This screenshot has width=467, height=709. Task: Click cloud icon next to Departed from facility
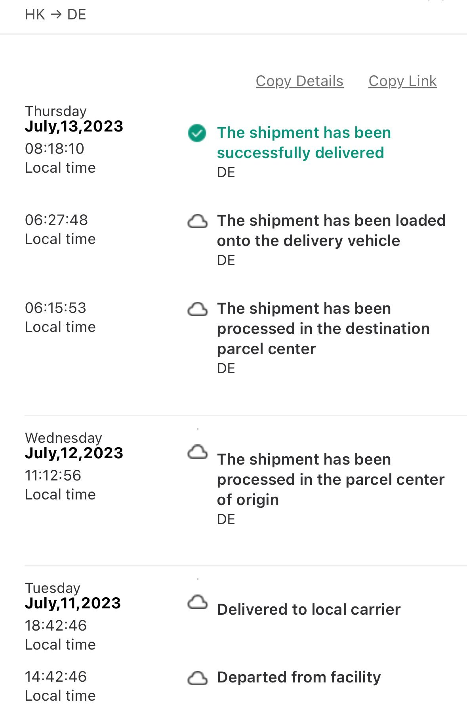pyautogui.click(x=197, y=678)
